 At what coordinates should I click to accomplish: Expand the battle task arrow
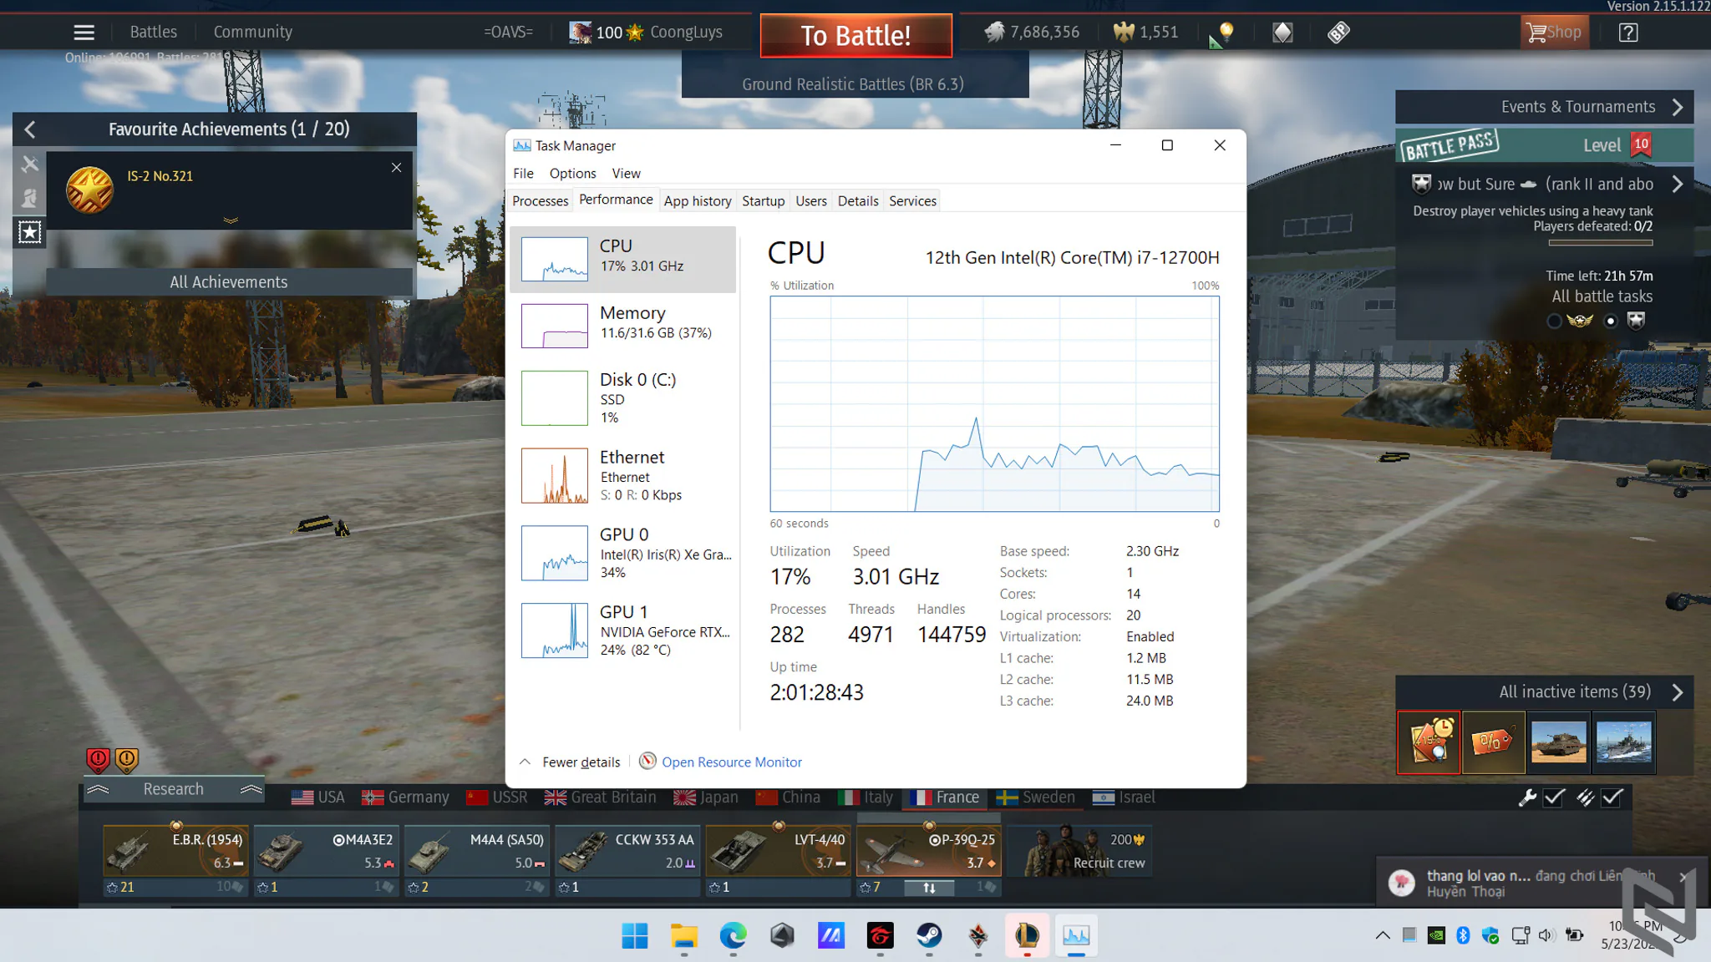pyautogui.click(x=1677, y=184)
